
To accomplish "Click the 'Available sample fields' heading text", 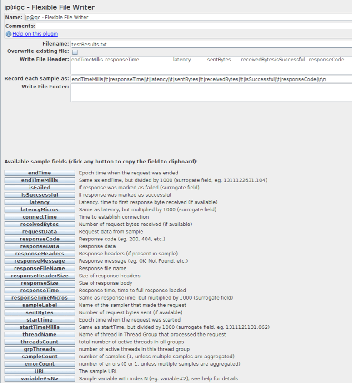I will point(101,162).
